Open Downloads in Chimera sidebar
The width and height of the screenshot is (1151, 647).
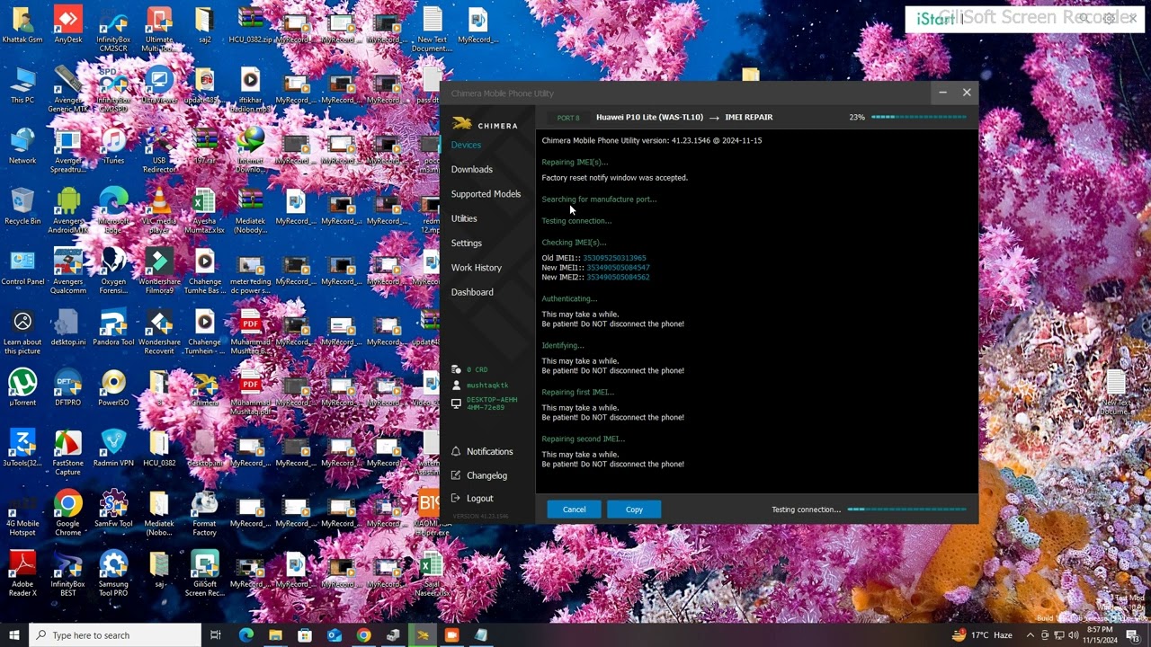point(471,169)
